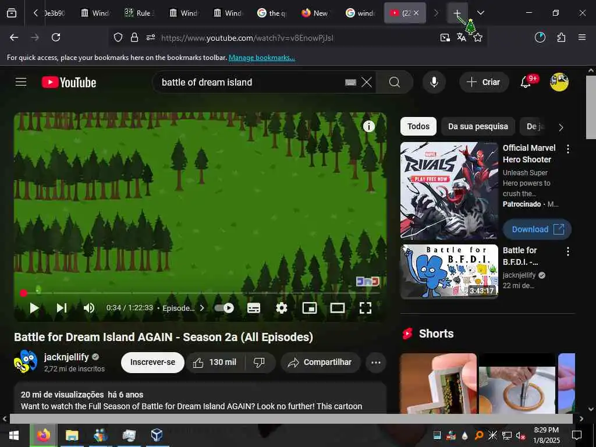Click the Download ad button
596x447 pixels.
pos(537,229)
